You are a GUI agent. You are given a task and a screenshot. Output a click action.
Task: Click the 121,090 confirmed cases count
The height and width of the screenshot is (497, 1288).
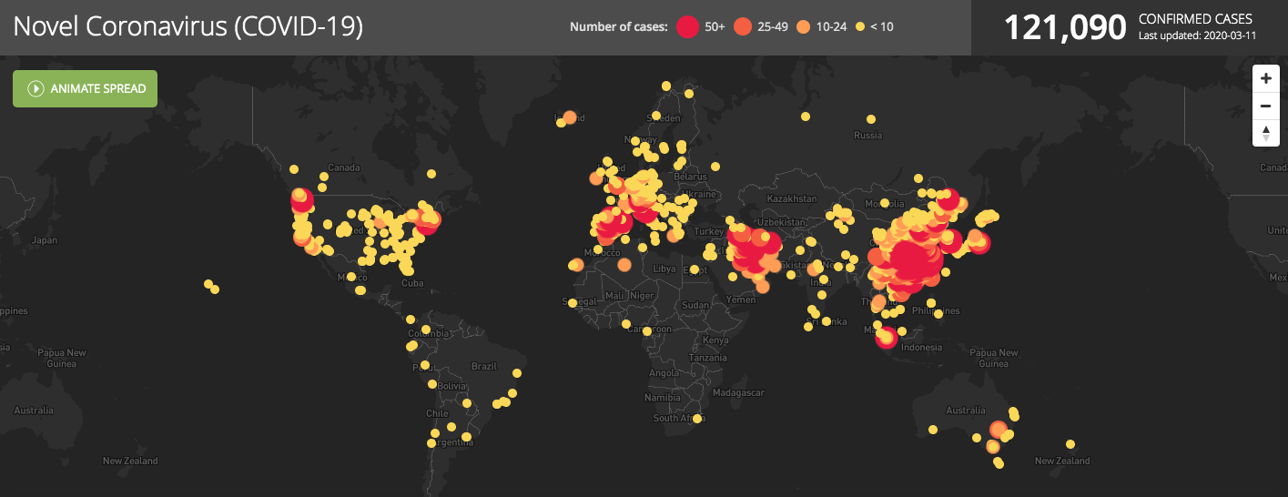click(x=1065, y=27)
